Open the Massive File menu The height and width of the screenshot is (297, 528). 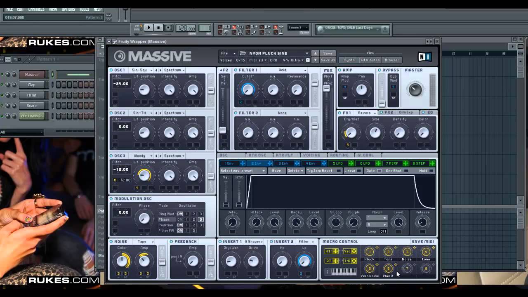(x=228, y=53)
